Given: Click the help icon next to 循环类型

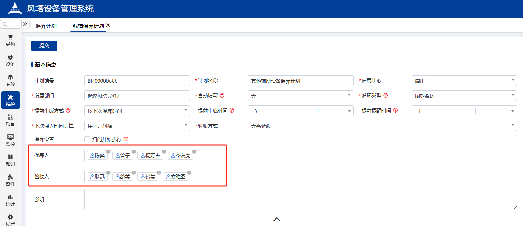Looking at the screenshot, I should 385,95.
